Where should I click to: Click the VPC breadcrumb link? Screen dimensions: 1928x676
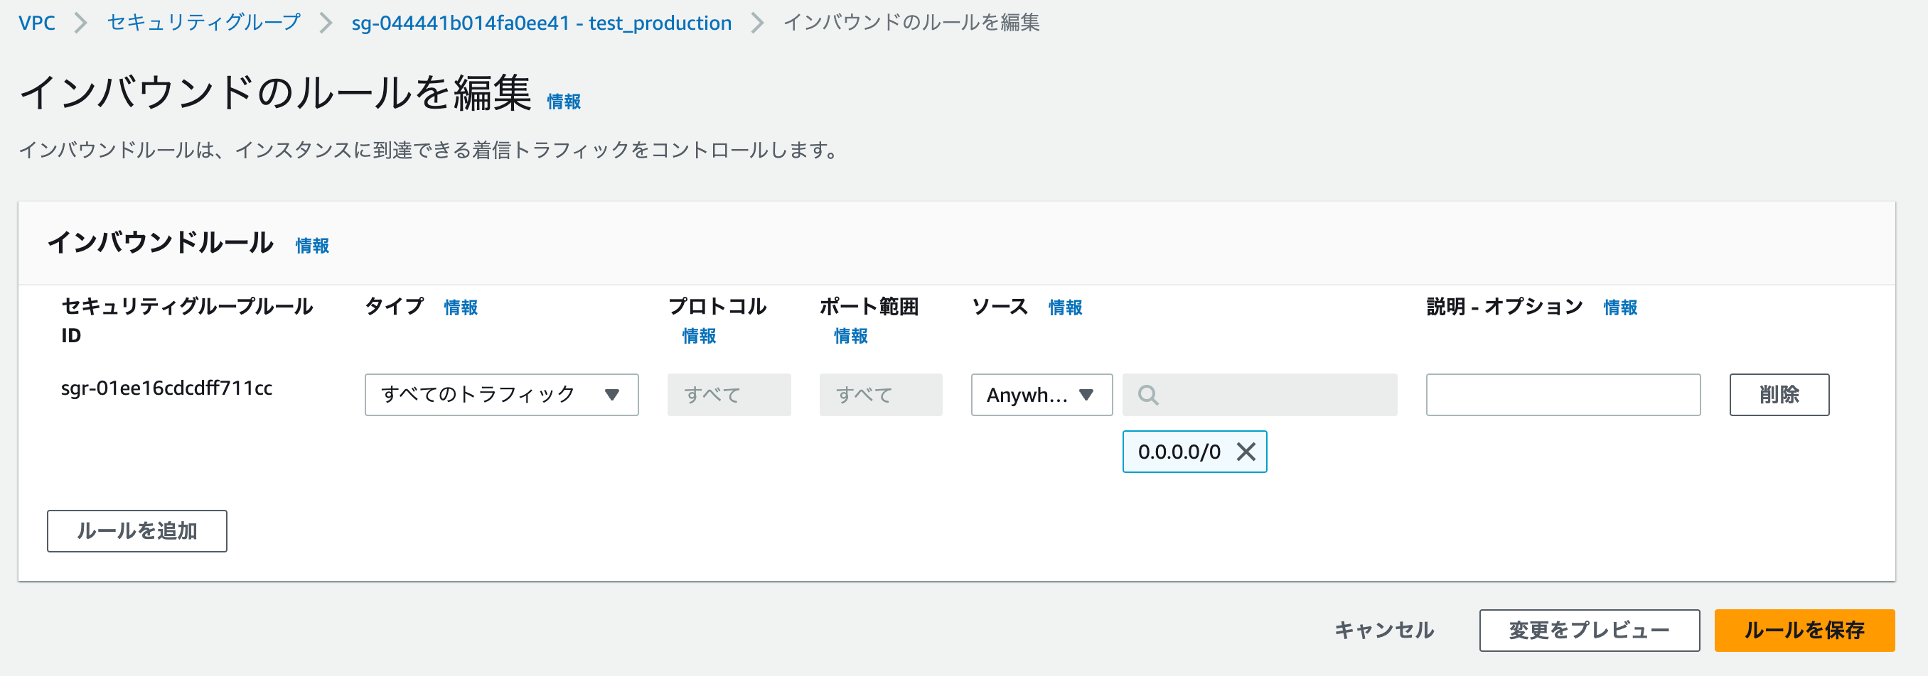pyautogui.click(x=37, y=23)
